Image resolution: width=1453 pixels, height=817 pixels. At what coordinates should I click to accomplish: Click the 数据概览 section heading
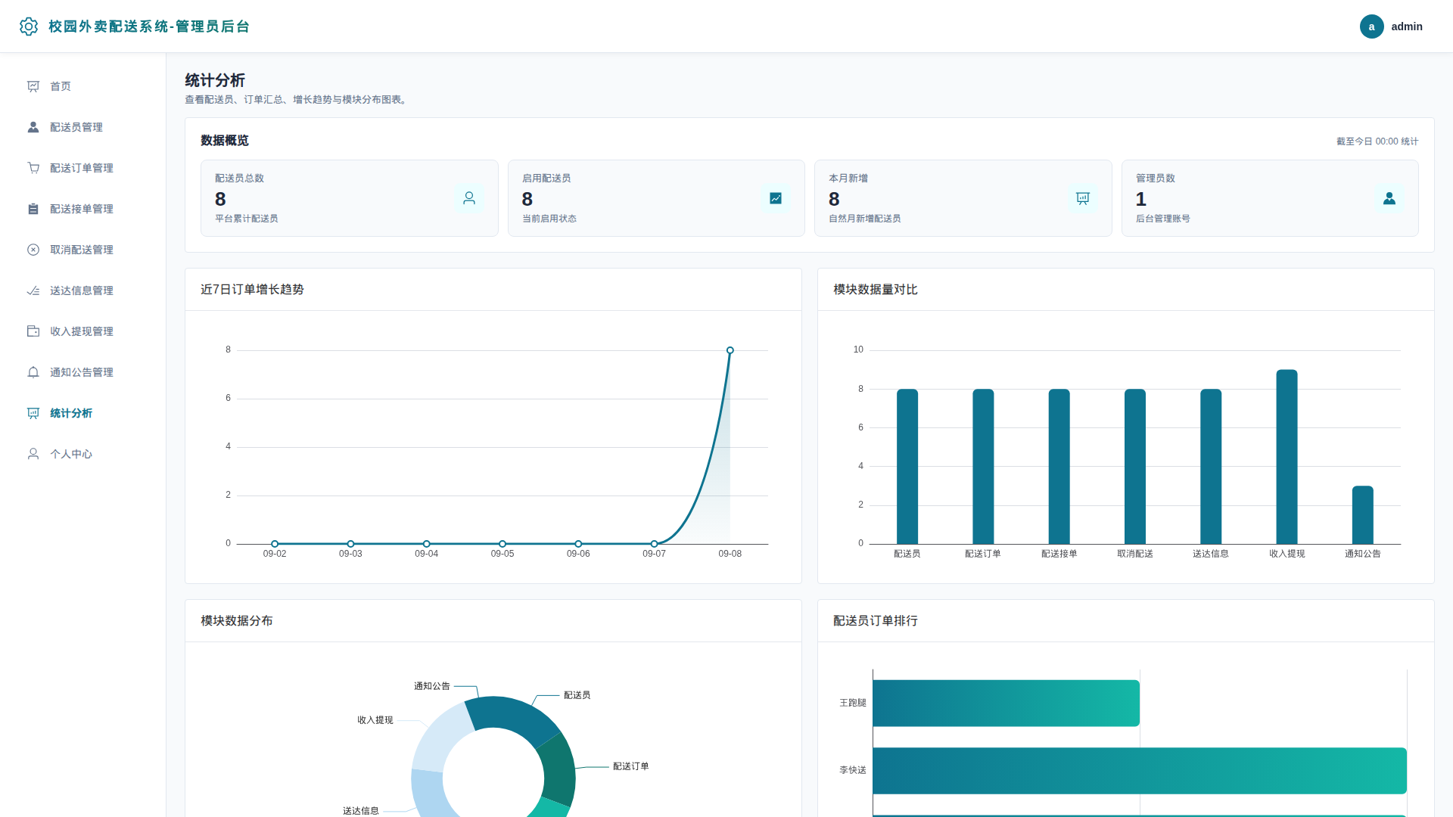point(225,141)
